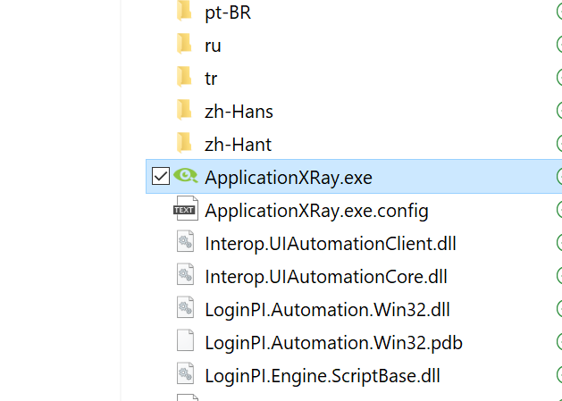Click the sync status icon beside zh-Hans
The image size is (562, 401).
(x=559, y=110)
